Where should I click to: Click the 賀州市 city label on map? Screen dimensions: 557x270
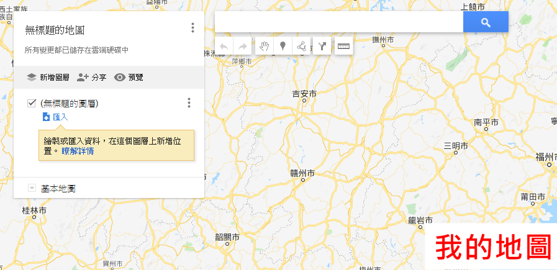tap(112, 264)
